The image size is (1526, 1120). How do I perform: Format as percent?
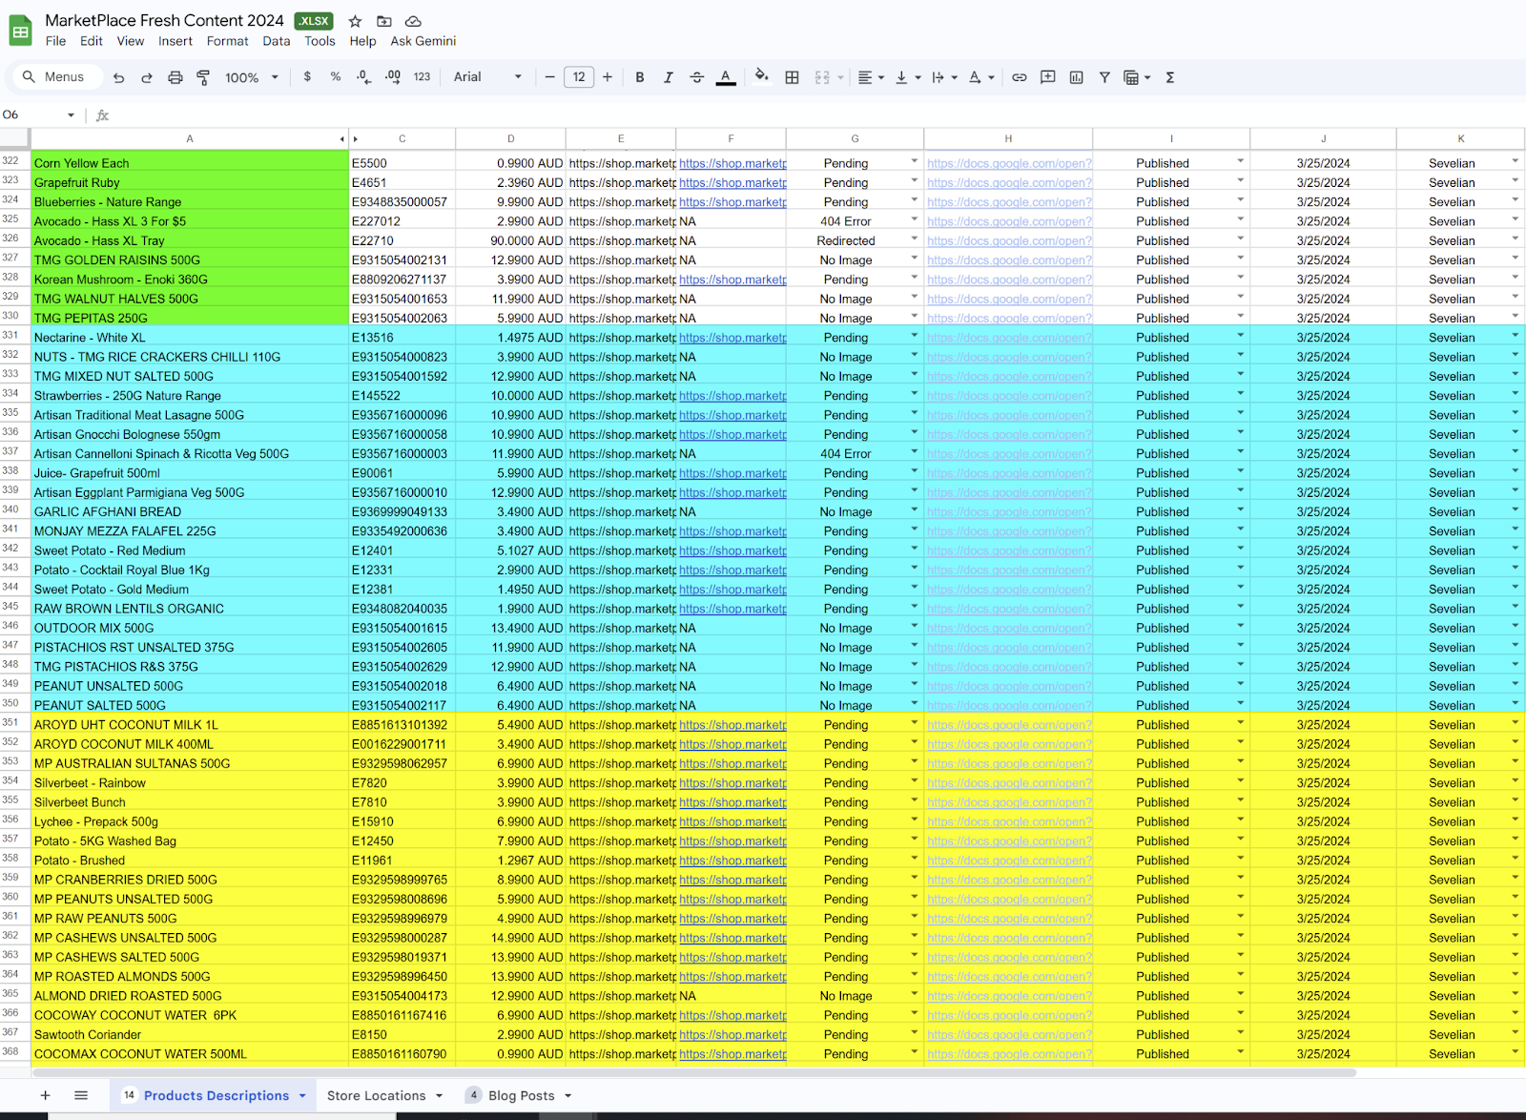tap(336, 76)
